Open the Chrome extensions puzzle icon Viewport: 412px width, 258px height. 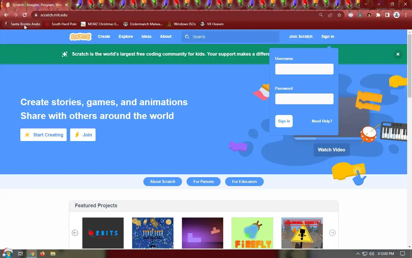(378, 15)
